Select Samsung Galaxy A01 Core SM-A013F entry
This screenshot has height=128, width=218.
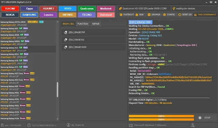pyautogui.click(x=28, y=75)
